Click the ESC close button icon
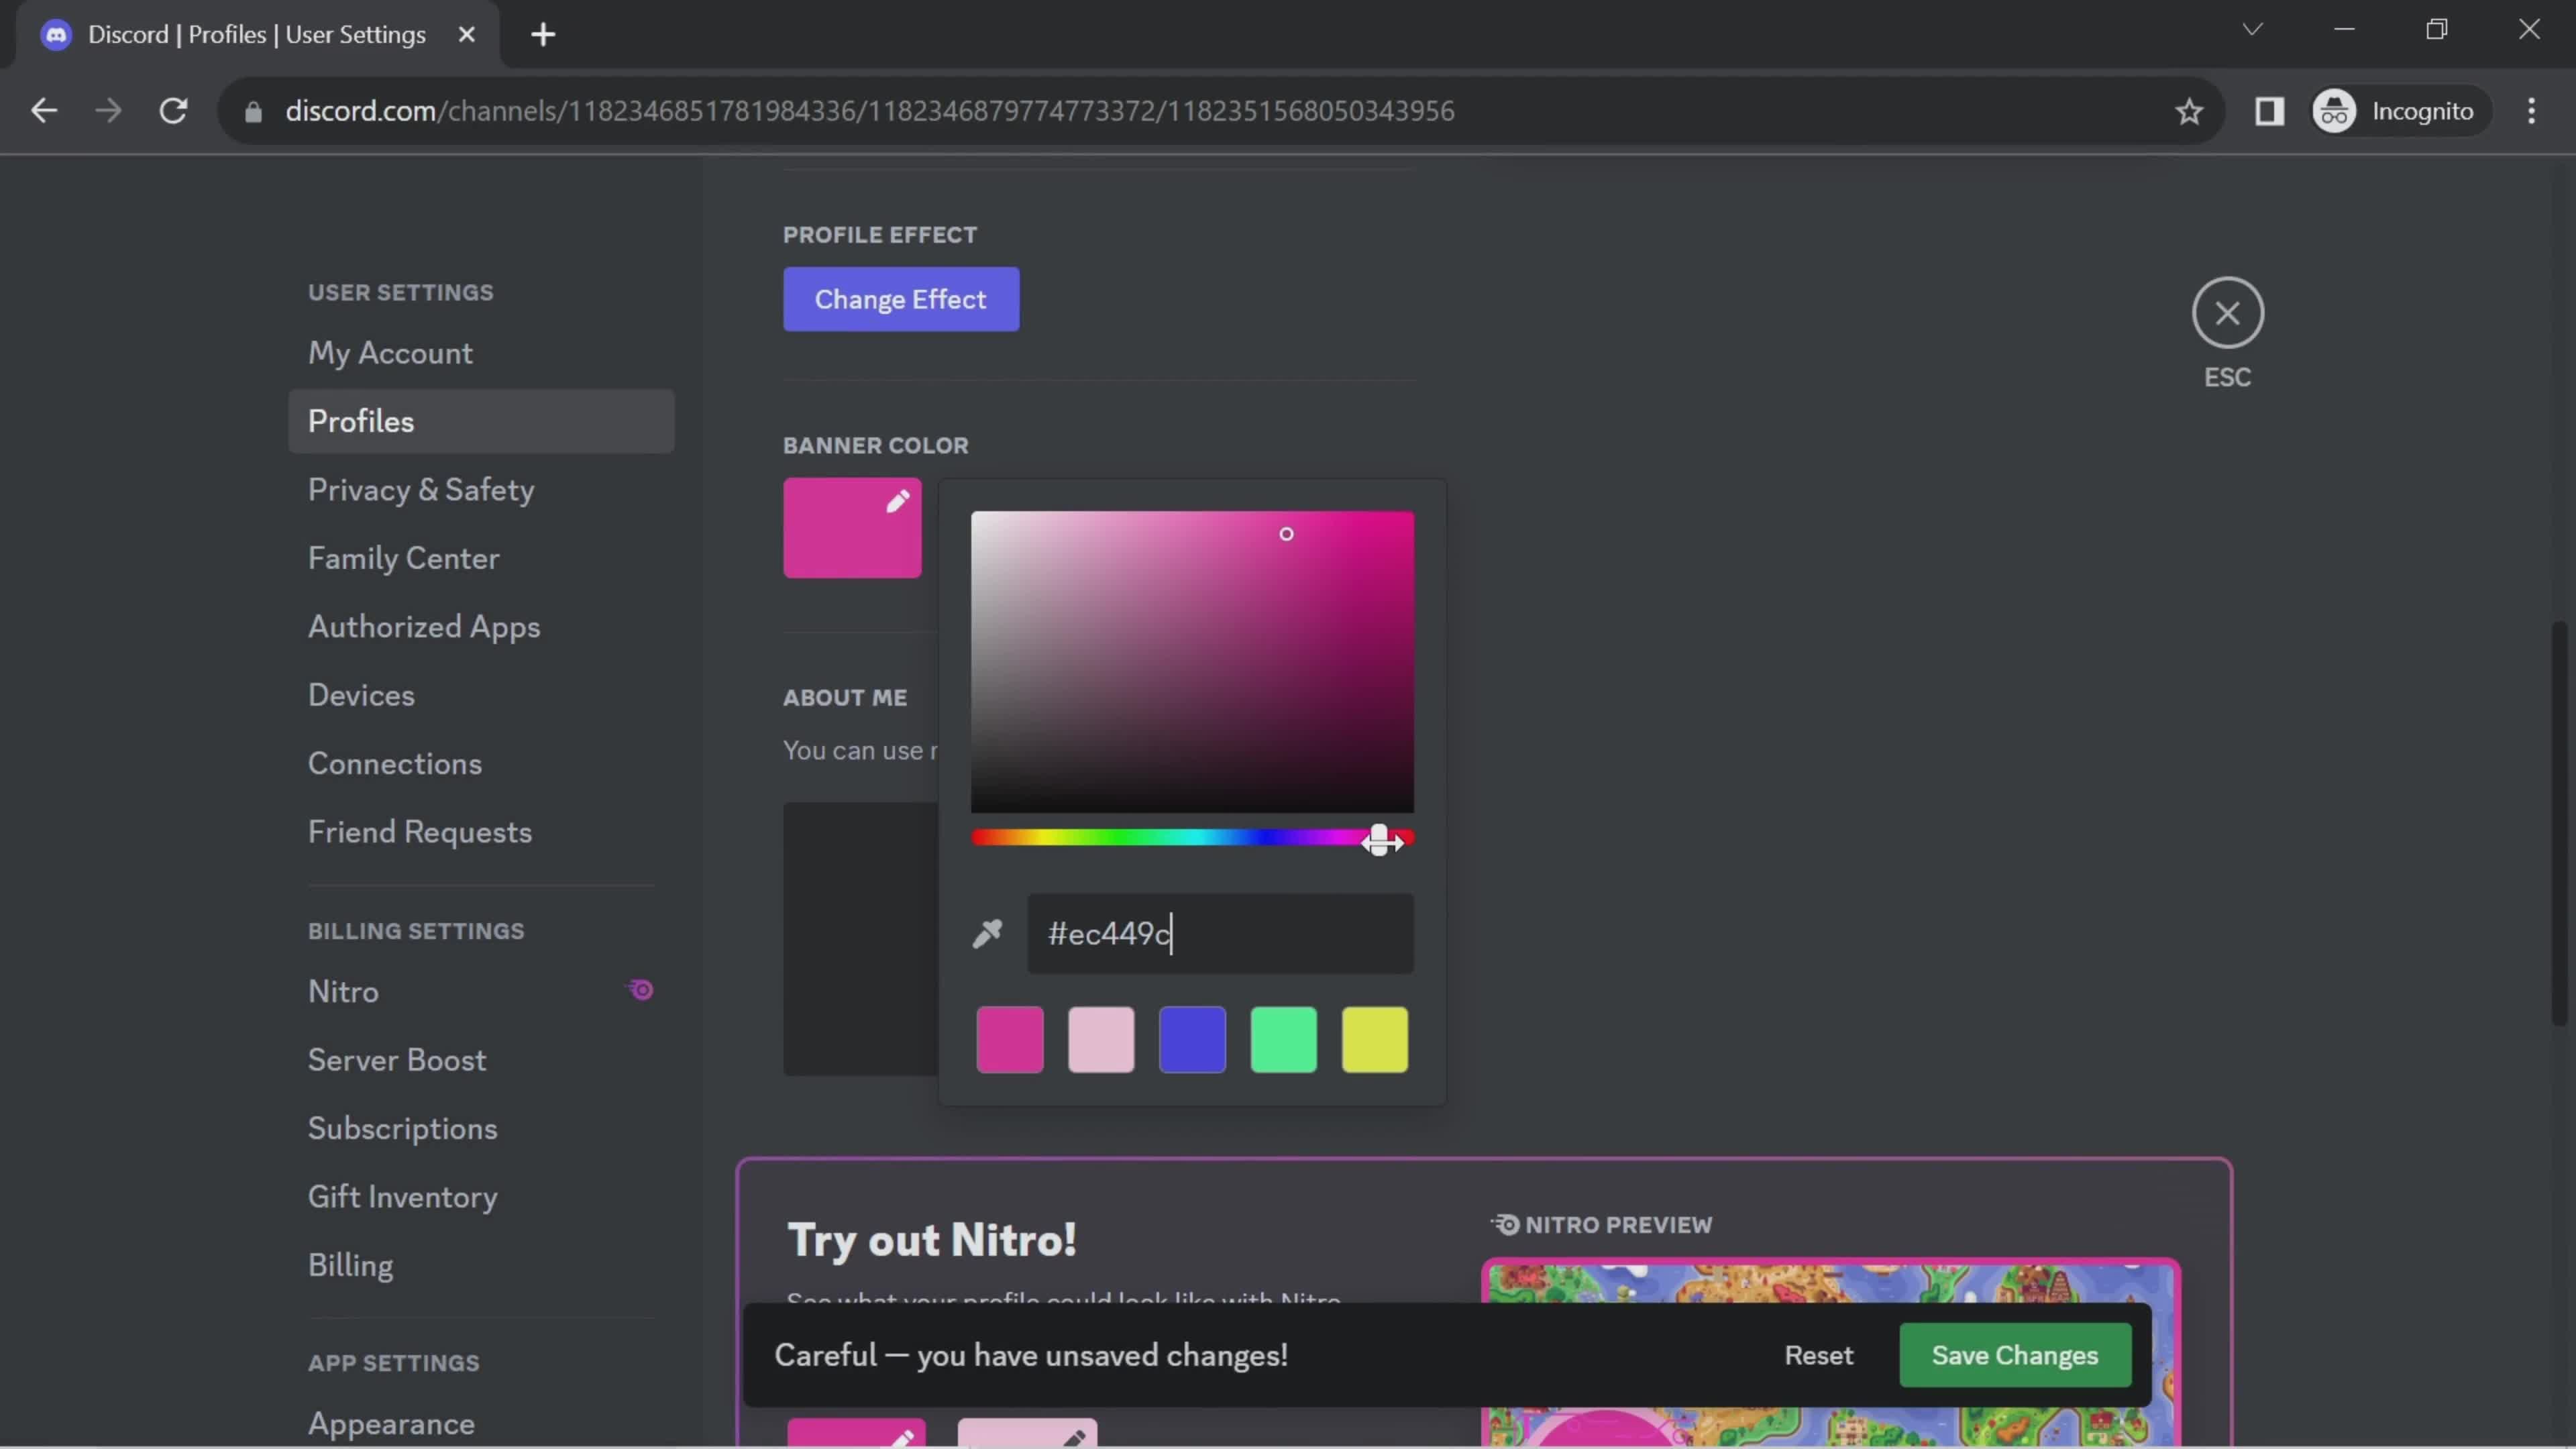This screenshot has height=1449, width=2576. (x=2227, y=313)
